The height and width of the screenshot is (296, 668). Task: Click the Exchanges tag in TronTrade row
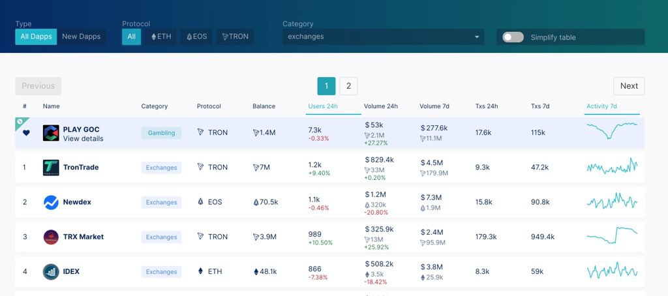tap(162, 168)
